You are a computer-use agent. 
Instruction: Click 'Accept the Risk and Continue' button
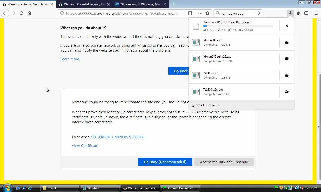click(224, 162)
